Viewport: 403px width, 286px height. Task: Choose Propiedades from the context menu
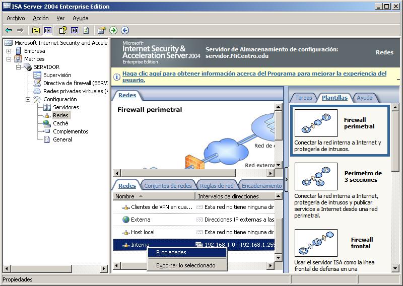pyautogui.click(x=171, y=252)
